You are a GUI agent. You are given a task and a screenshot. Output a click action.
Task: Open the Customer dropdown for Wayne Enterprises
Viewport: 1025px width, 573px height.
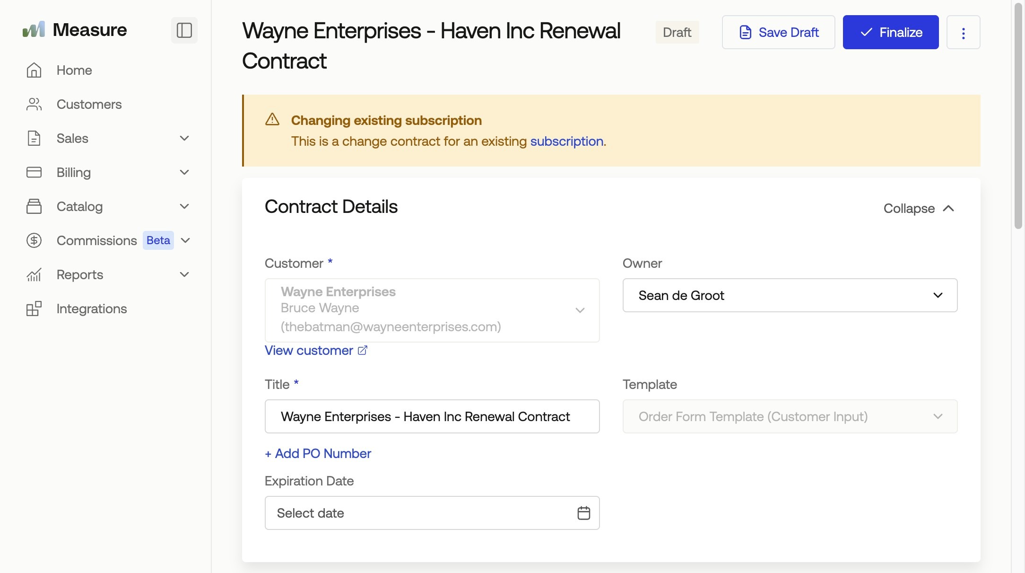432,310
